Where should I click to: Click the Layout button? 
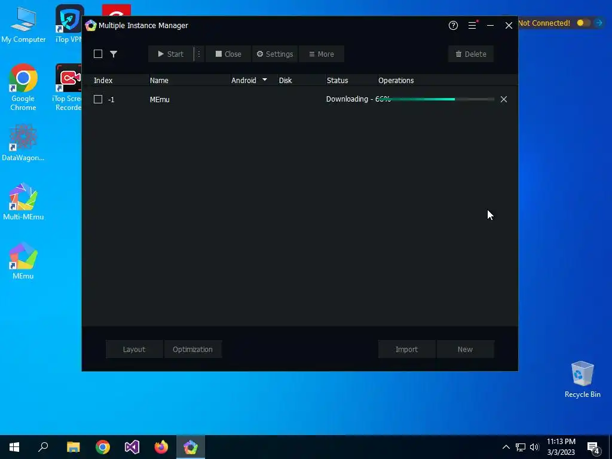134,349
